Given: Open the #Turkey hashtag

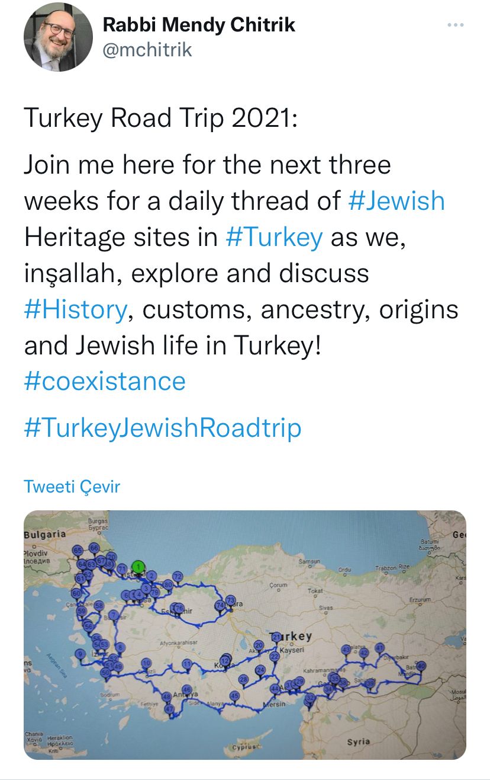Looking at the screenshot, I should [x=275, y=237].
